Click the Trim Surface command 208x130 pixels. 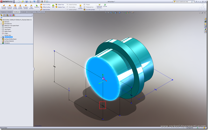click(71, 7)
